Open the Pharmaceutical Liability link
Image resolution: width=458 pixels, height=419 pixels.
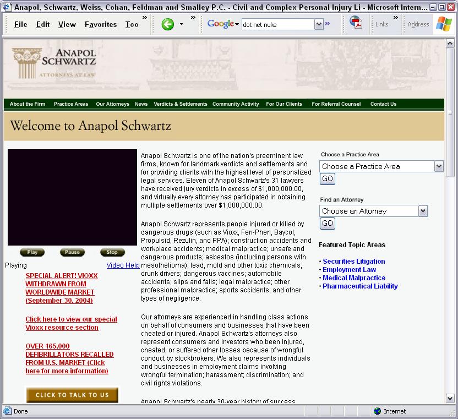click(x=360, y=286)
